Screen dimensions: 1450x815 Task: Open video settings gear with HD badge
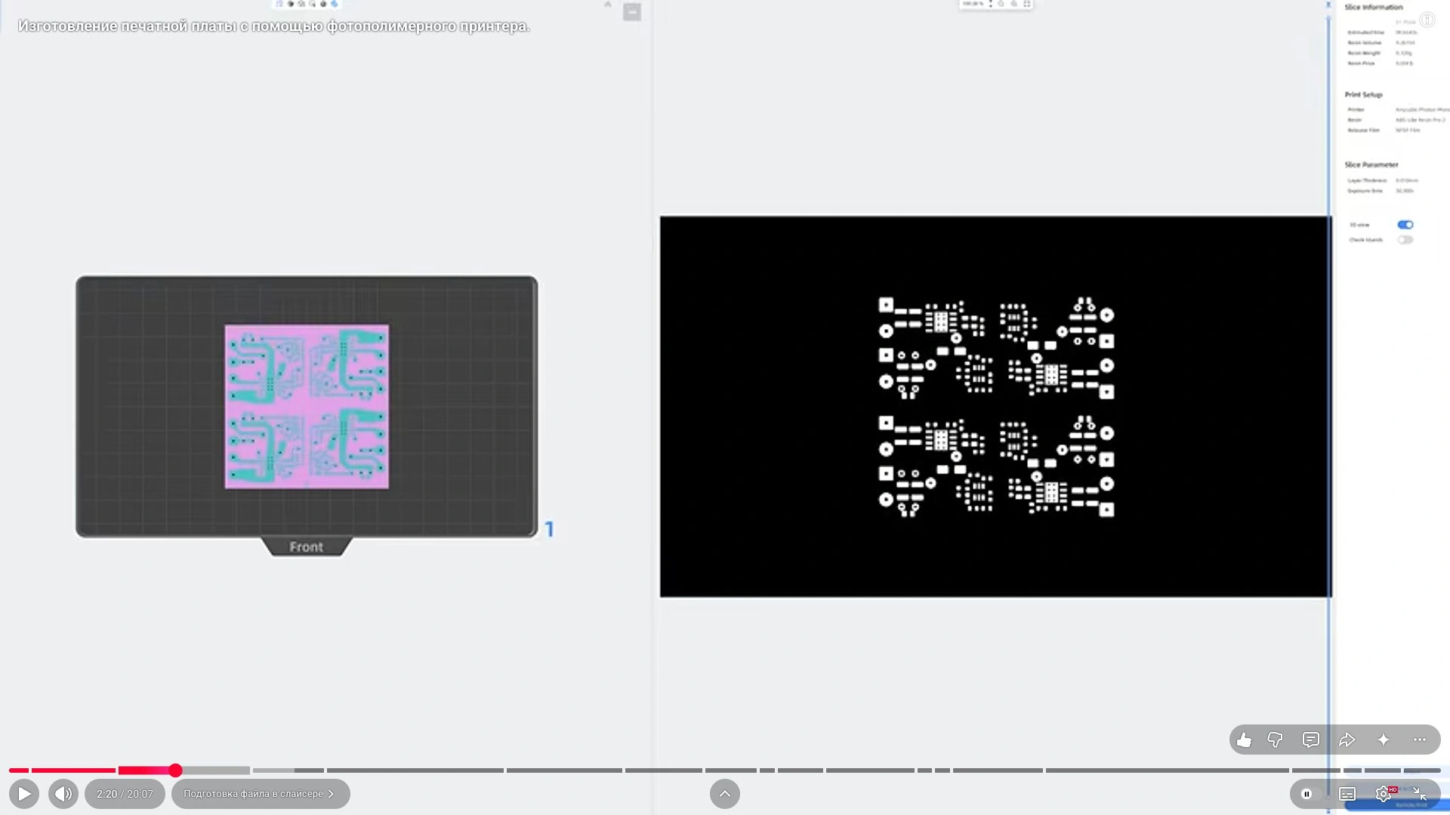pyautogui.click(x=1384, y=794)
